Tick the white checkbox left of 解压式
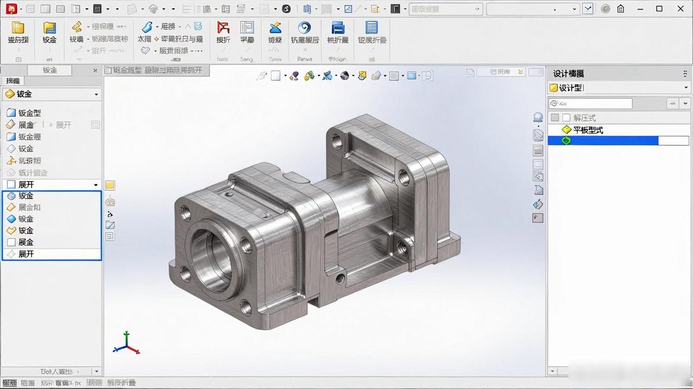This screenshot has width=693, height=389. tap(566, 117)
